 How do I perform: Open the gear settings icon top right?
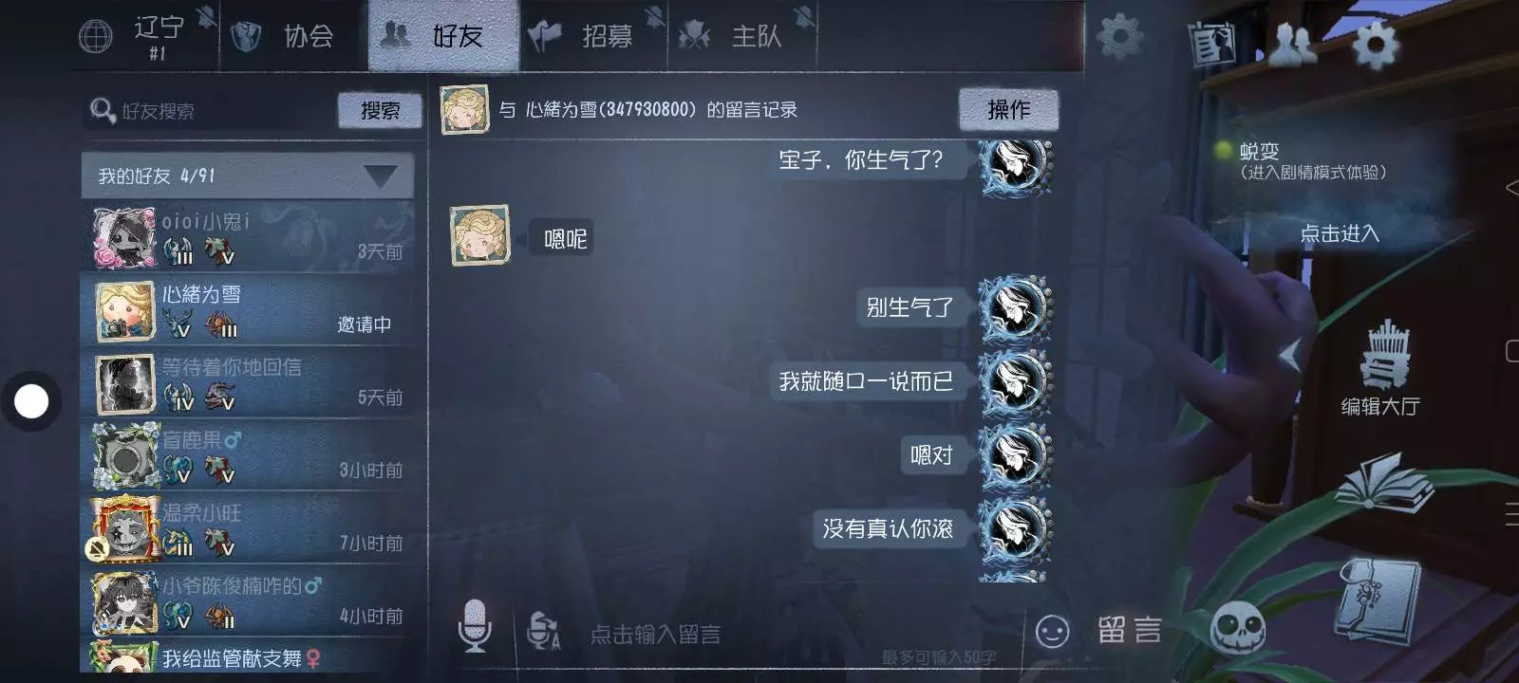point(1374,44)
